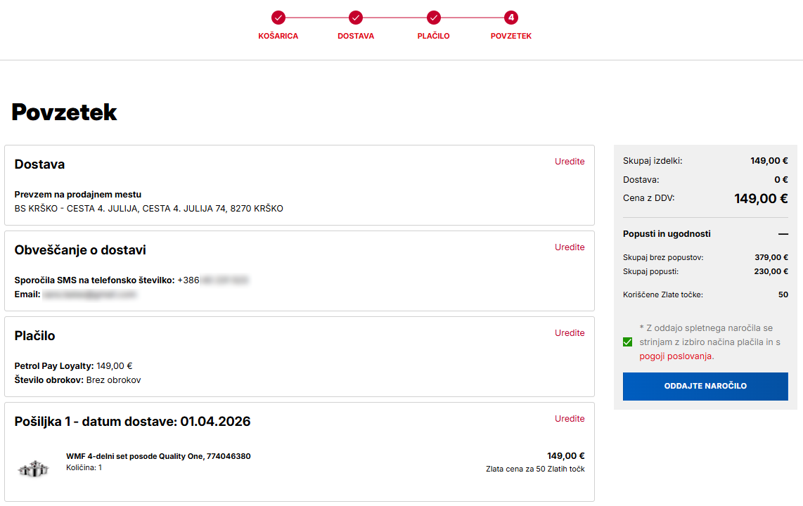Screen dimensions: 803x506
Task: Click the BS KRŠKO pickup address text
Action: (149, 209)
